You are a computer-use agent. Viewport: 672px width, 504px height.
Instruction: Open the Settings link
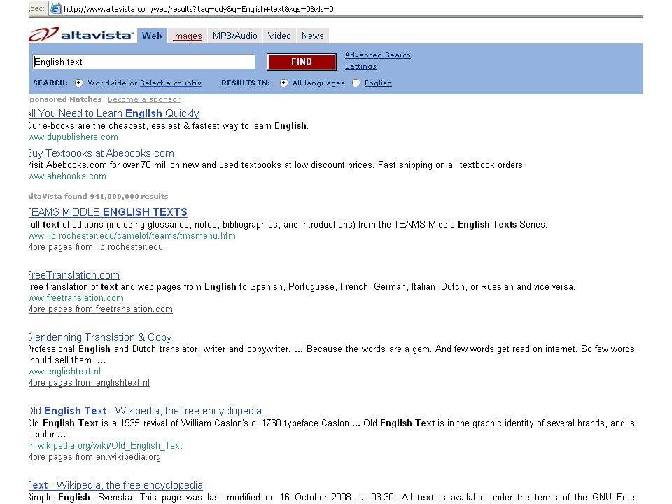tap(360, 66)
